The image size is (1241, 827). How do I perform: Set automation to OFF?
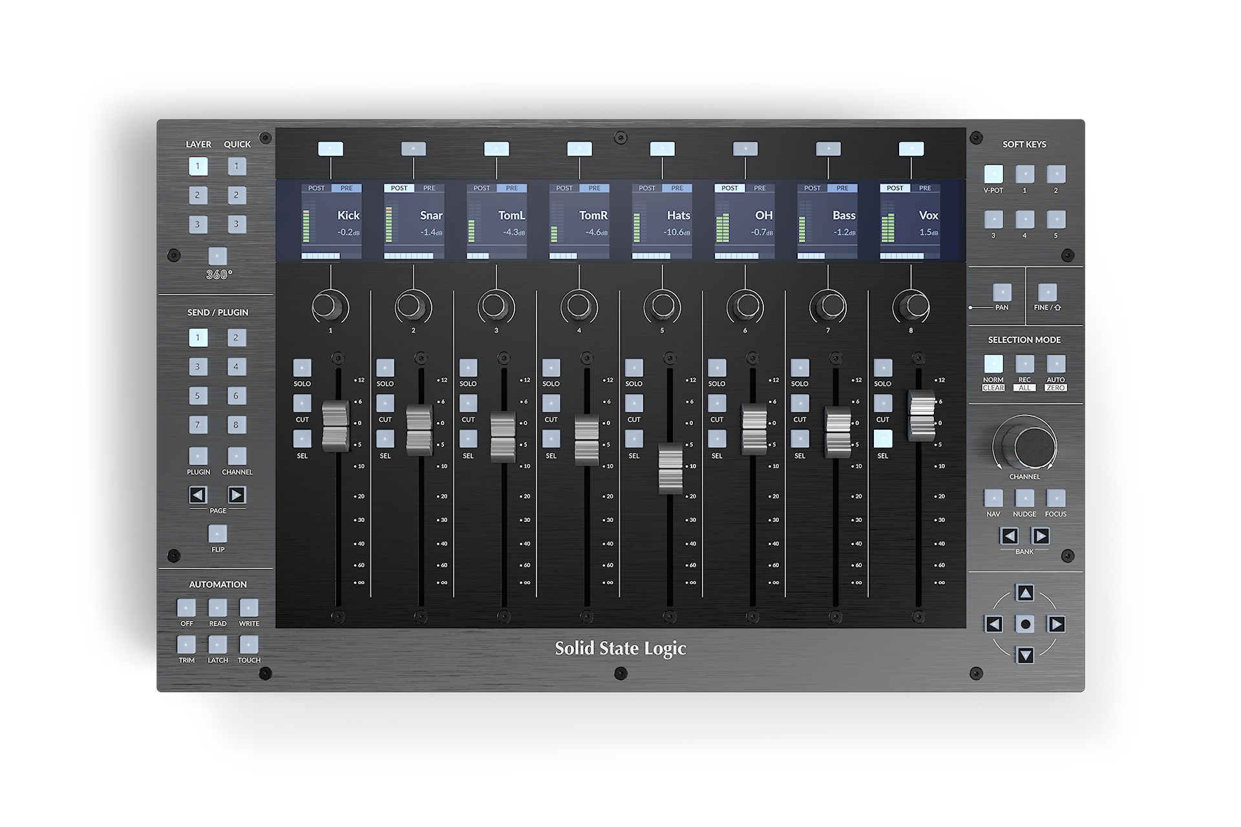click(x=186, y=608)
